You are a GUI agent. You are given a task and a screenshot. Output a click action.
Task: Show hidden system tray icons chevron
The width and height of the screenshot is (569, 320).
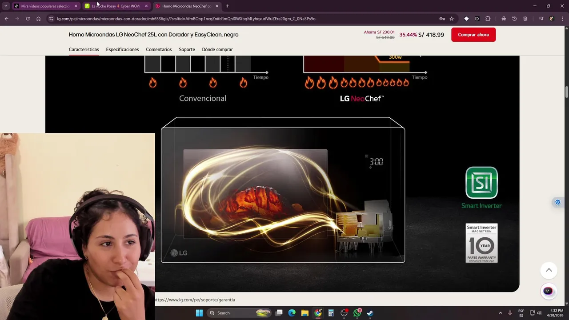(x=500, y=313)
